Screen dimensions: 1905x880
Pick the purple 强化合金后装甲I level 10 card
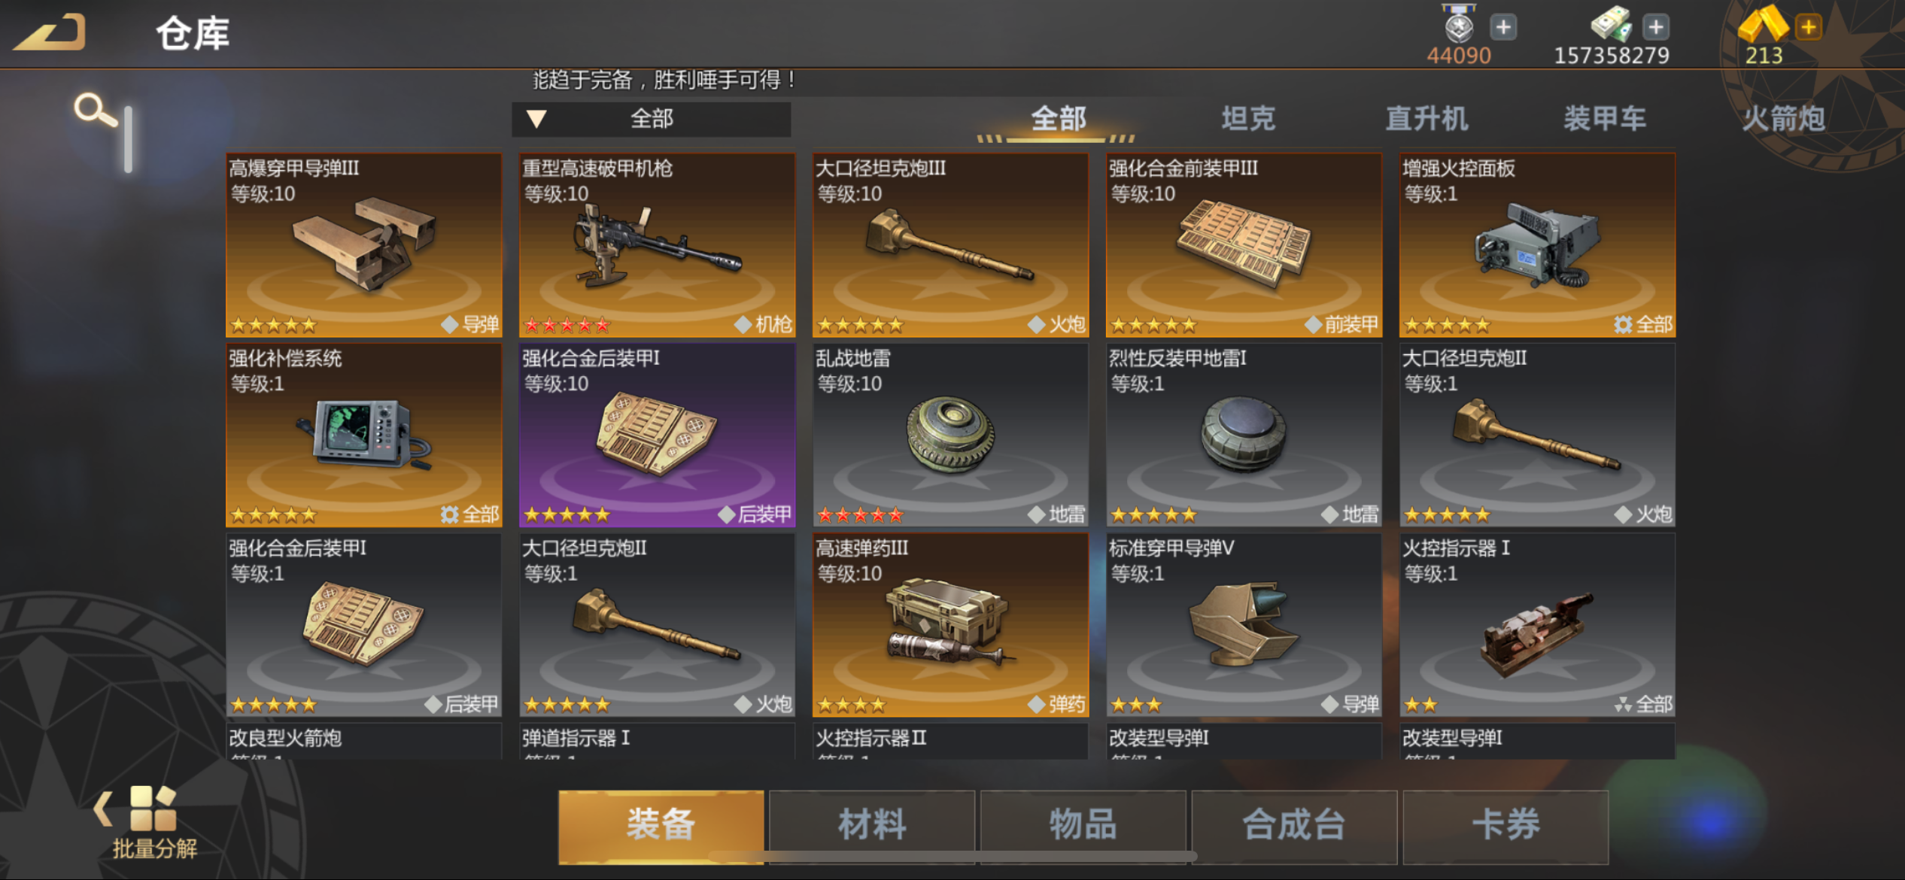[657, 435]
